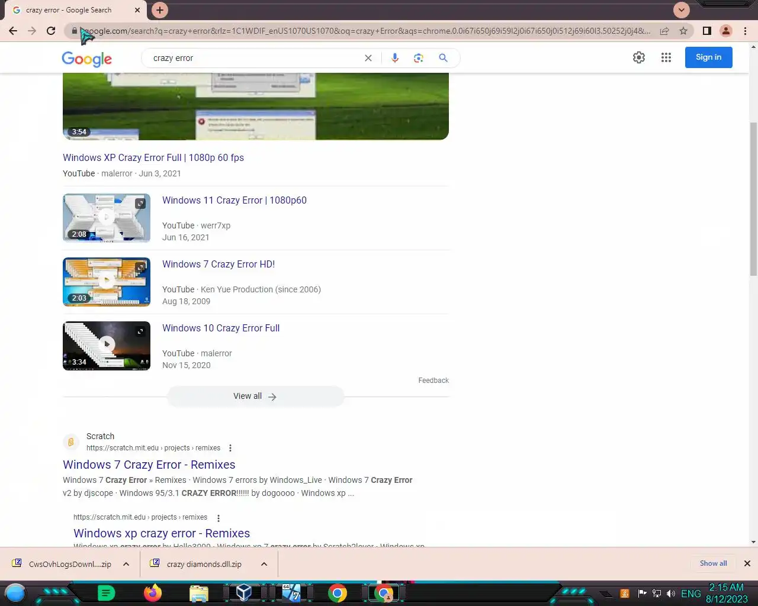Open Windows 7 Crazy Error HD! link
758x606 pixels.
pyautogui.click(x=219, y=264)
